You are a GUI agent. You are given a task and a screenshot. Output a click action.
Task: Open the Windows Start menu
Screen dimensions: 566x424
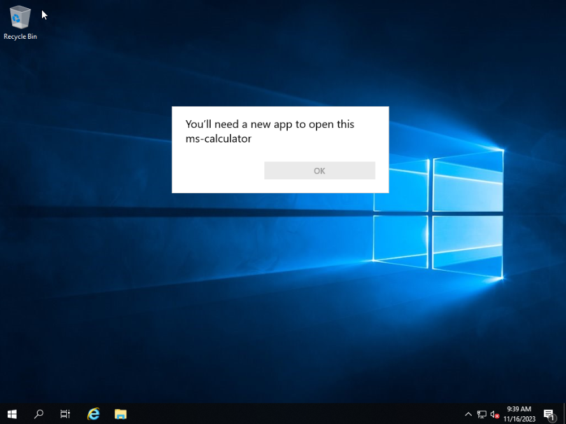(x=12, y=414)
